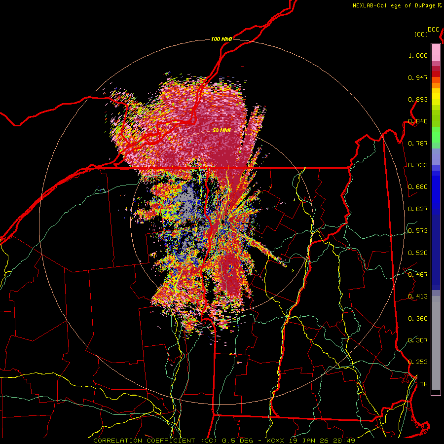This screenshot has width=444, height=444.
Task: Click the 0.893 scale value
Action: point(418,99)
